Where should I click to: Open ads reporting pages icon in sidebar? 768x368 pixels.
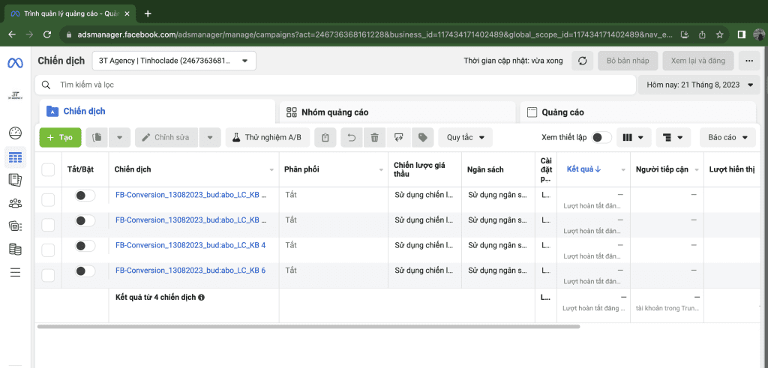click(15, 180)
